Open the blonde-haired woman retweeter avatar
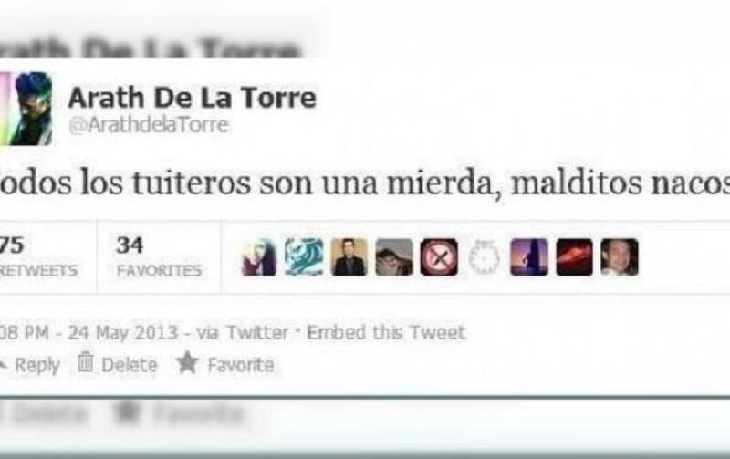This screenshot has width=730, height=459. point(259,257)
